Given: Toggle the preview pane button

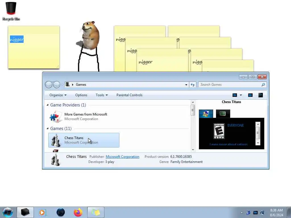Looking at the screenshot, I should 250,95.
